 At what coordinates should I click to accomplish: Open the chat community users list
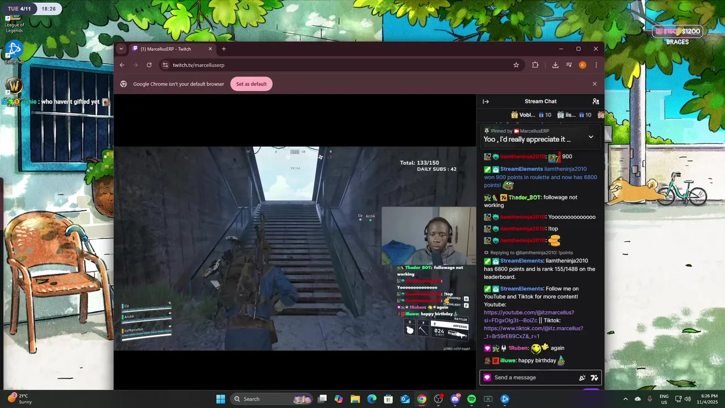pyautogui.click(x=596, y=101)
